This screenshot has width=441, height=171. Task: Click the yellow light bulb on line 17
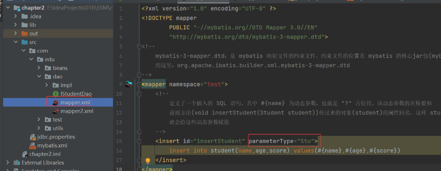[x=148, y=160]
